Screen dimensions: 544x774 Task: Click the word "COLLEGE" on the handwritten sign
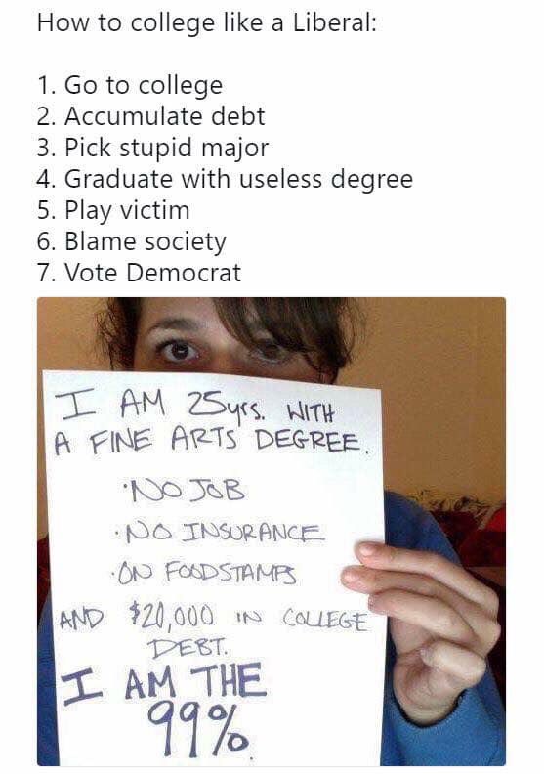coord(325,621)
